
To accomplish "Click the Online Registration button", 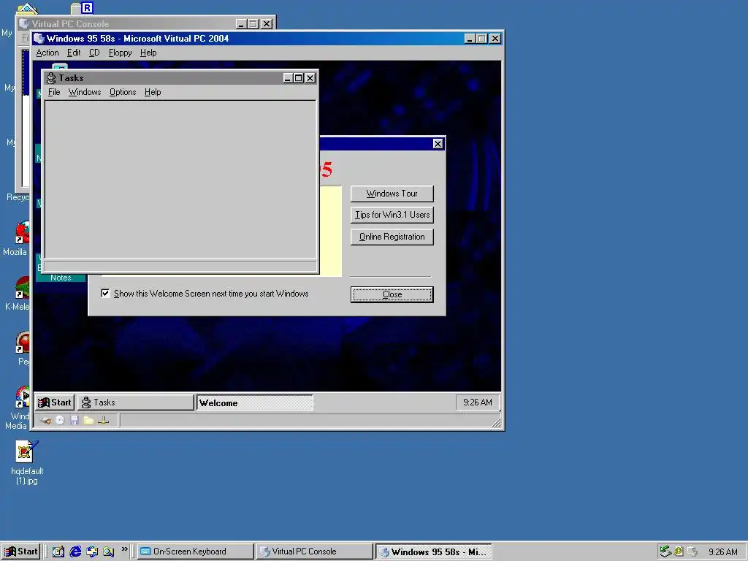I will coord(392,237).
